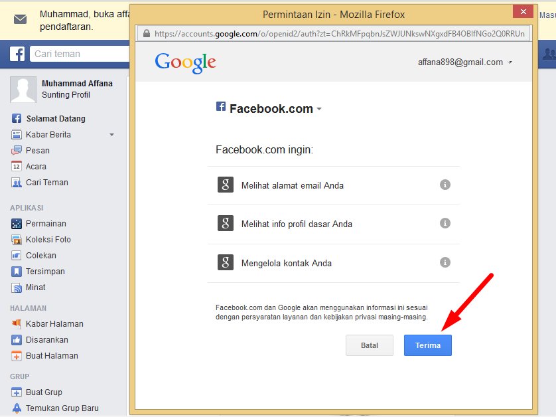The width and height of the screenshot is (556, 417).
Task: Click the padlock icon in address bar
Action: pyautogui.click(x=147, y=33)
